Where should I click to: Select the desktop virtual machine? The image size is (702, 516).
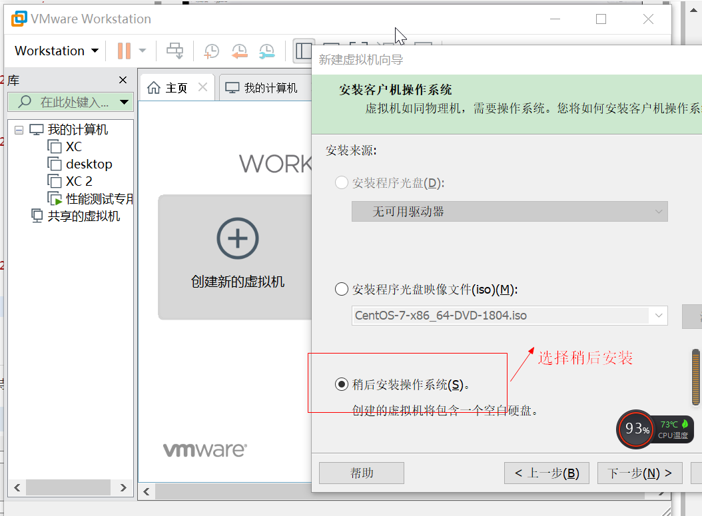(x=89, y=164)
